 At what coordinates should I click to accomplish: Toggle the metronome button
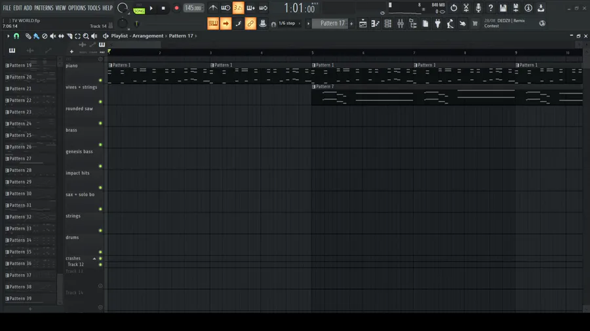coord(213,8)
